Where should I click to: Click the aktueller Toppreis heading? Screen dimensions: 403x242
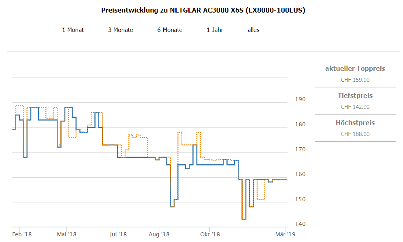coord(355,68)
